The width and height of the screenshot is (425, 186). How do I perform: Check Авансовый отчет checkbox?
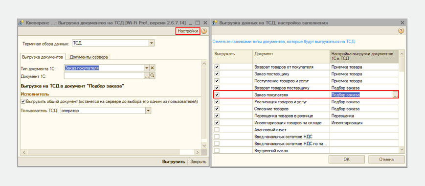217,130
